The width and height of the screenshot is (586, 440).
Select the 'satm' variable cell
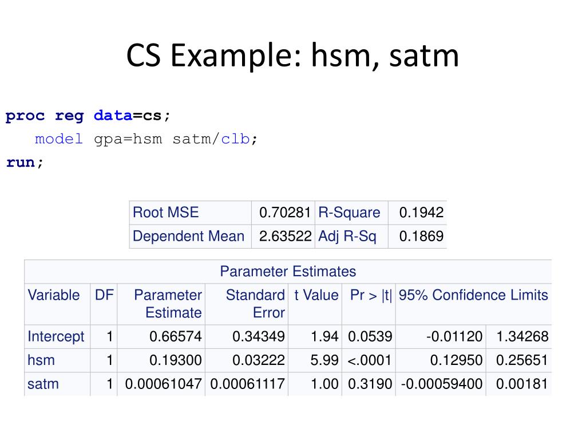tap(57, 384)
